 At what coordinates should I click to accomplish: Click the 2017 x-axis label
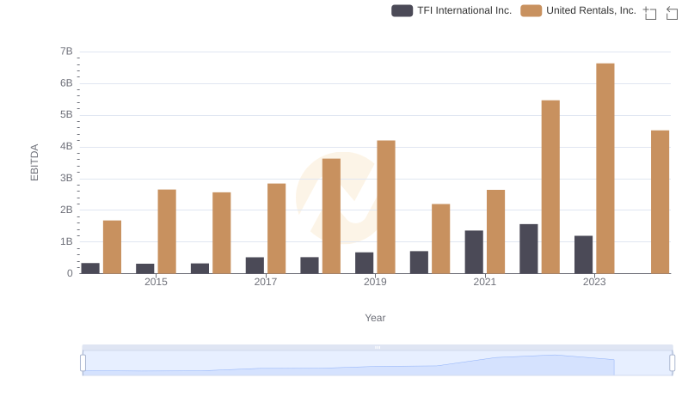click(x=266, y=282)
